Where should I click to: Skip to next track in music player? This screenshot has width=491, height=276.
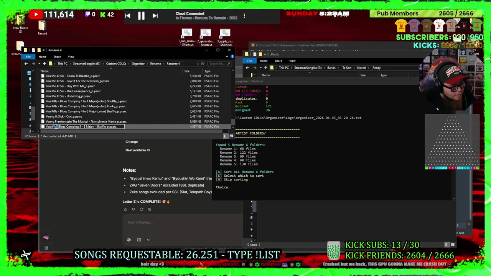[155, 16]
